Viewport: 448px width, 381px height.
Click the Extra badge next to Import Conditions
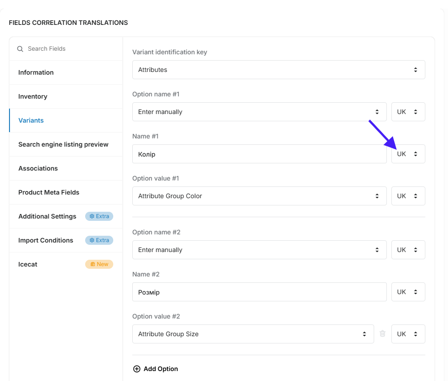coord(99,240)
